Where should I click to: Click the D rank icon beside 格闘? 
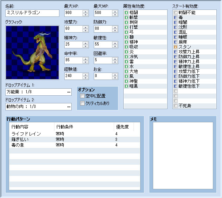pos(126,12)
